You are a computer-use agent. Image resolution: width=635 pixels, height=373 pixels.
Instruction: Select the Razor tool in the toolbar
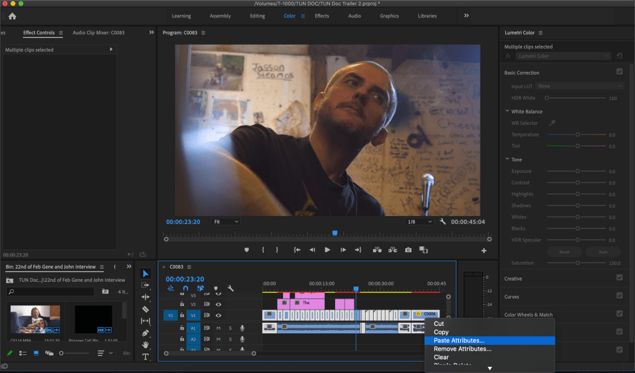point(145,309)
